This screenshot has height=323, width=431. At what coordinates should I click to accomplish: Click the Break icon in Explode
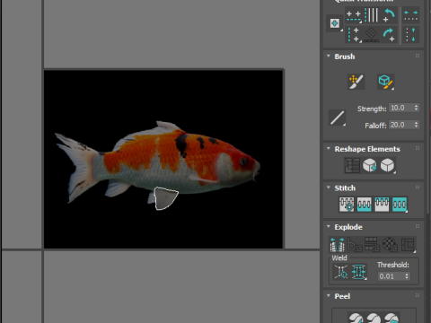[x=337, y=245]
